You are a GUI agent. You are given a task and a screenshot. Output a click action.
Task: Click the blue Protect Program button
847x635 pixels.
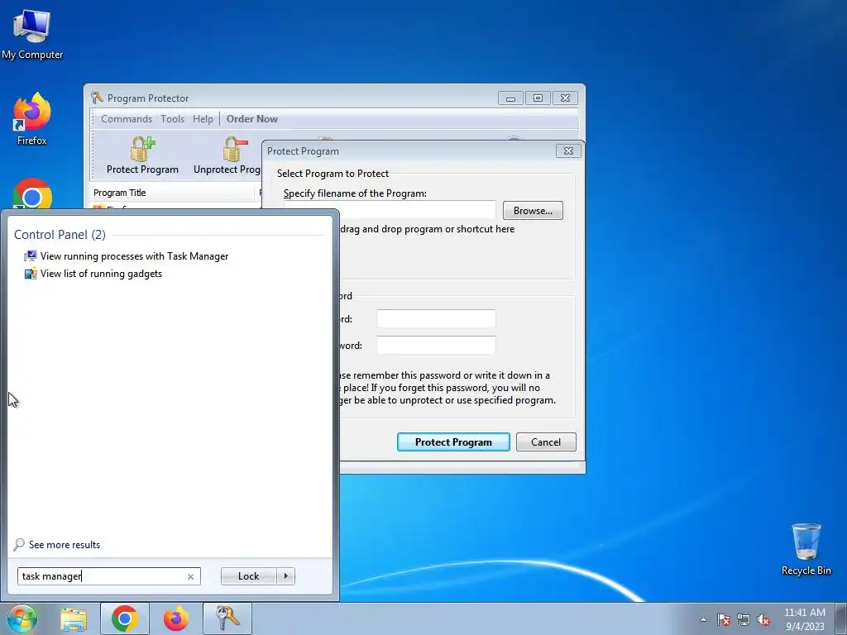click(453, 442)
